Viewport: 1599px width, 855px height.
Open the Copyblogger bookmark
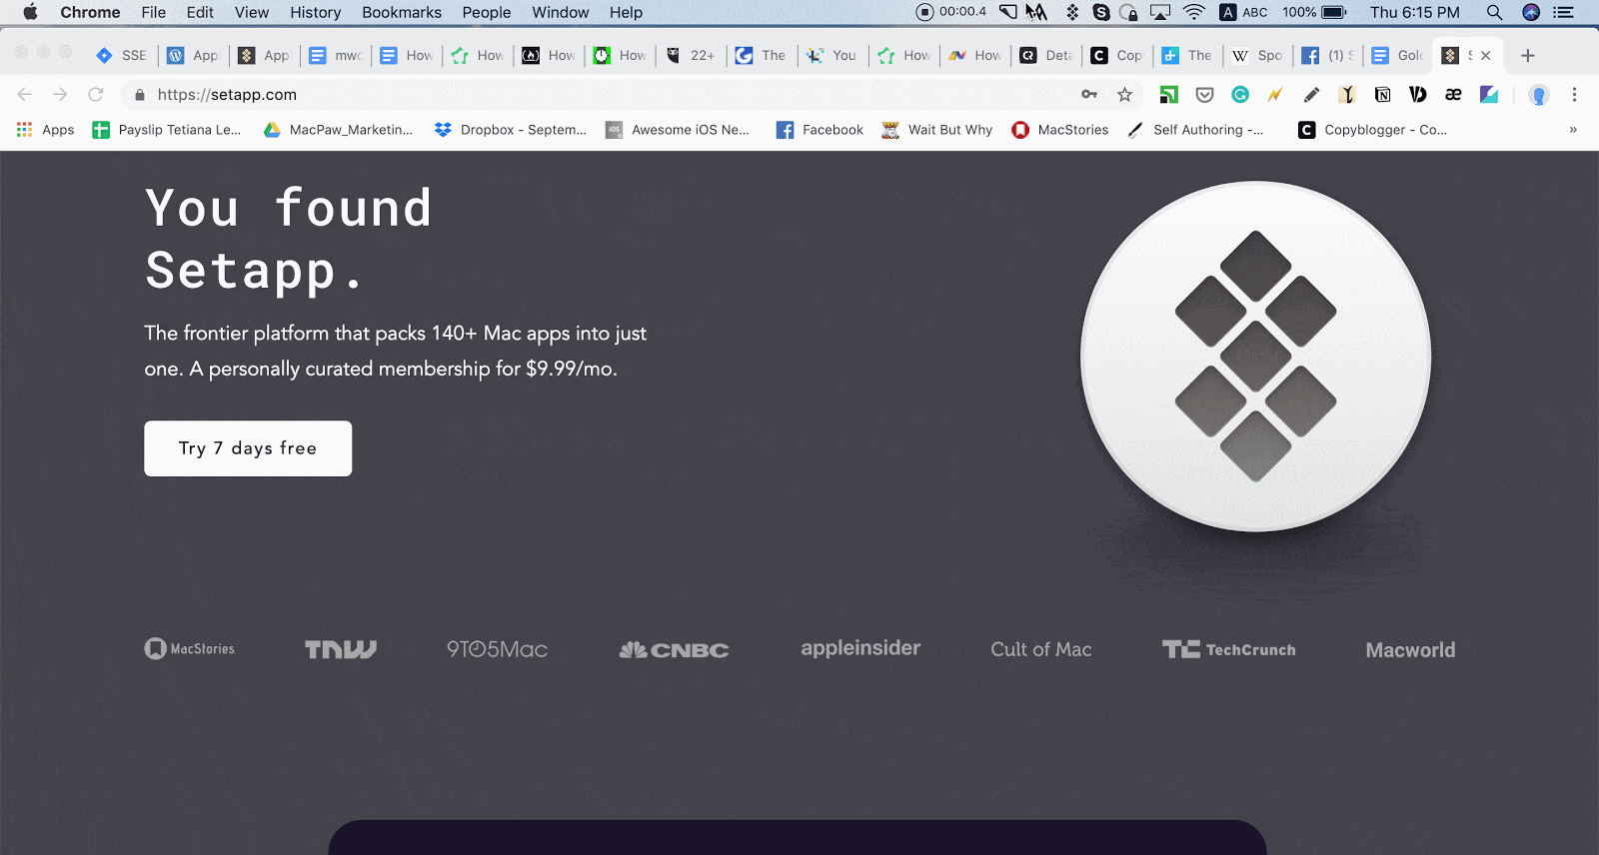[x=1372, y=130]
